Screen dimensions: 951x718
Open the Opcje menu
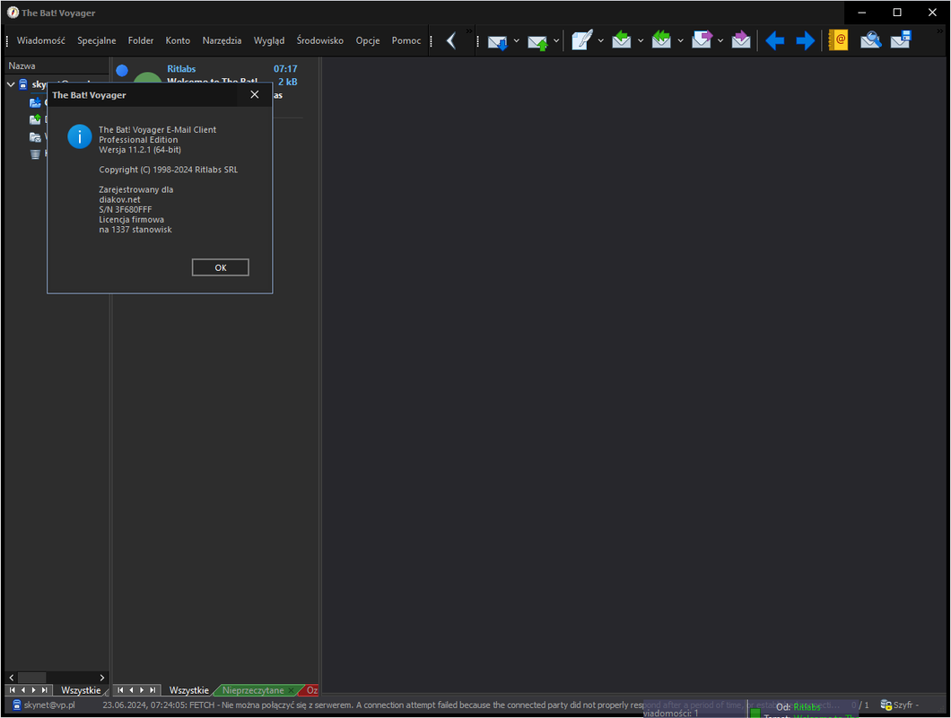tap(368, 40)
